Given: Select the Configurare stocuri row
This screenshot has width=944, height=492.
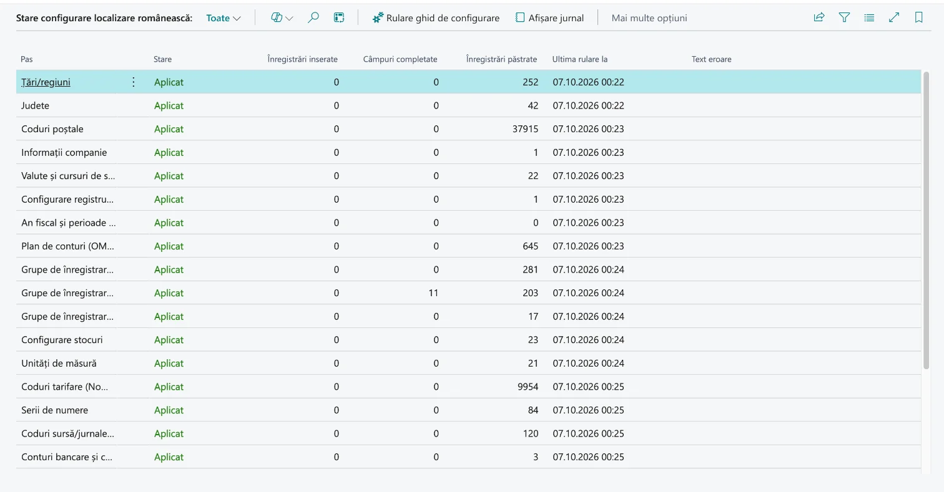Looking at the screenshot, I should (468, 340).
